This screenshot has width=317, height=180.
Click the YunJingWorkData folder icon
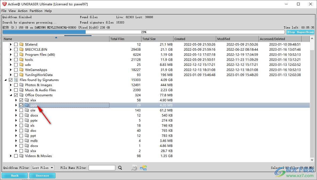click(x=21, y=75)
